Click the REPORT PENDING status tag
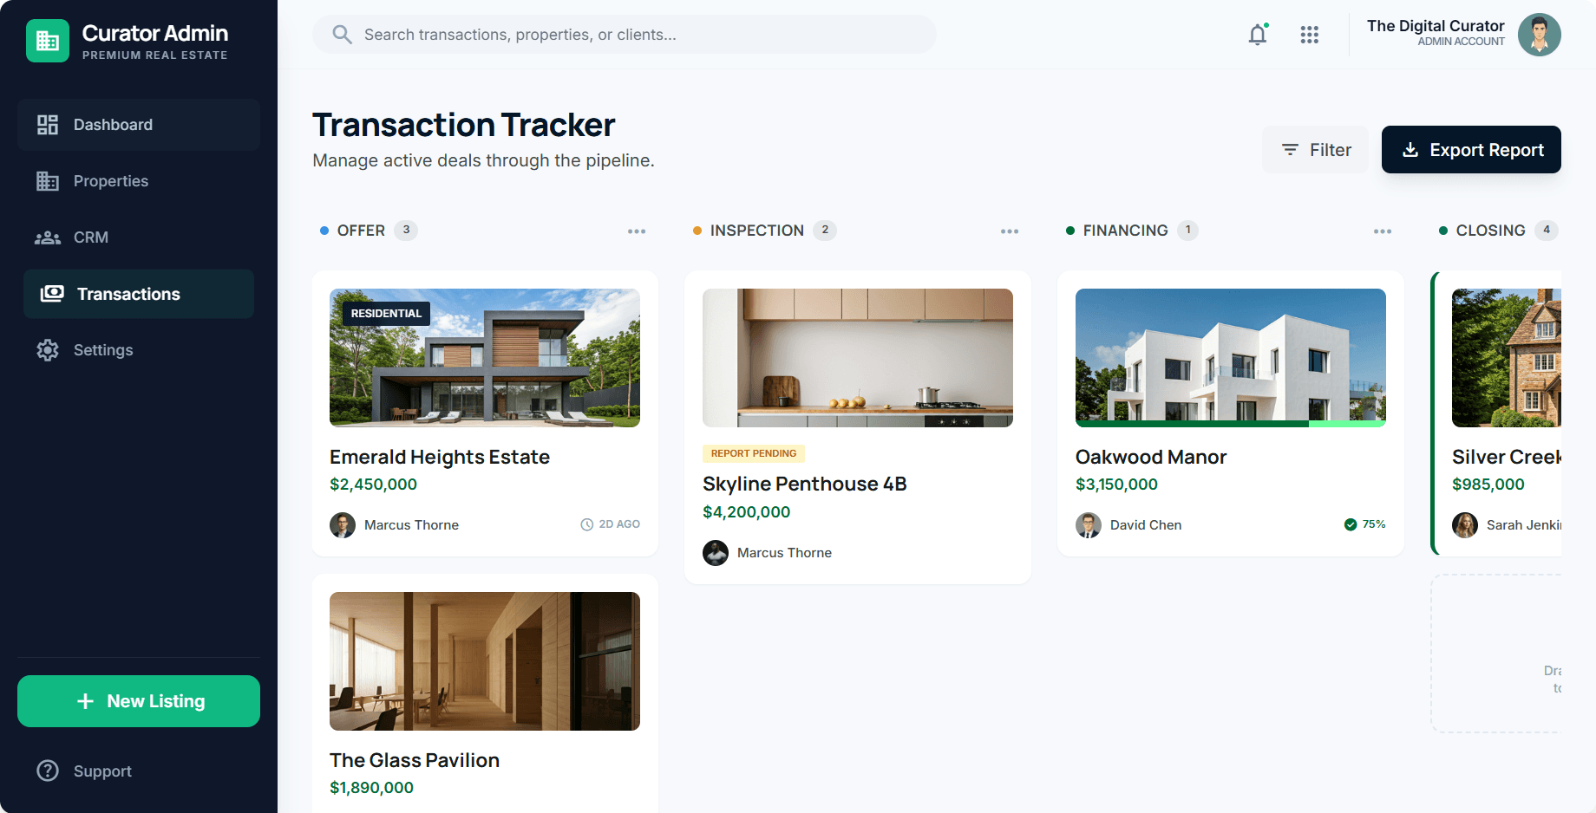This screenshot has width=1596, height=813. 753,452
